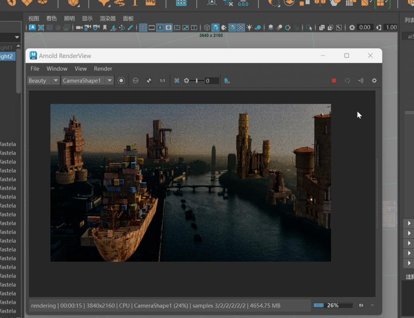Open the Window menu in Arnold RenderView

[x=57, y=69]
